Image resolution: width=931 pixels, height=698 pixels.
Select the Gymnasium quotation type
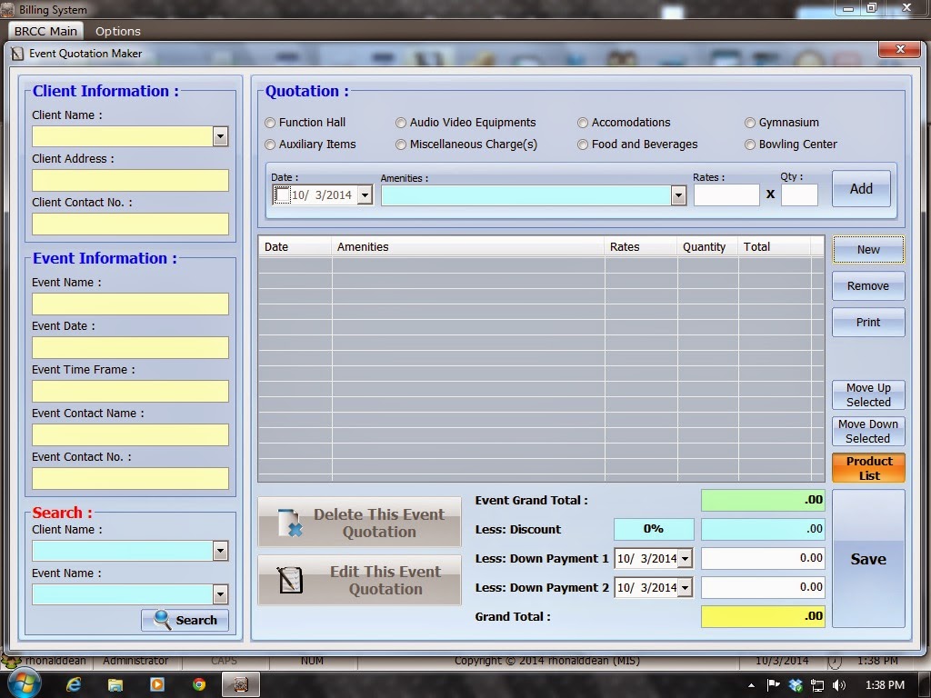coord(750,122)
